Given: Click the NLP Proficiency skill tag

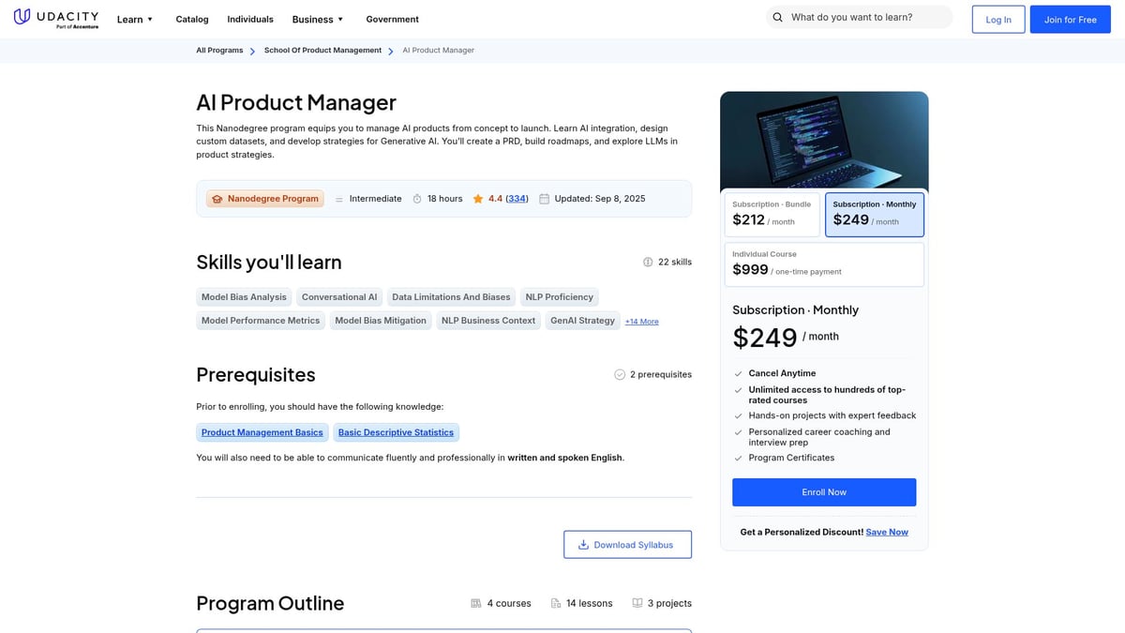Looking at the screenshot, I should coord(559,297).
